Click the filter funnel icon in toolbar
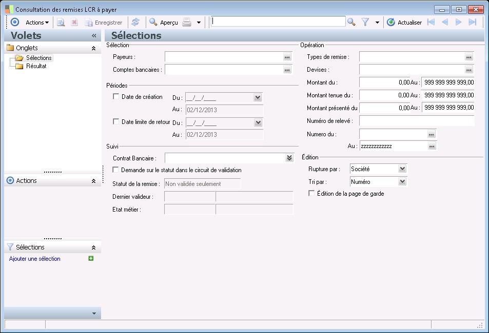 coord(365,22)
